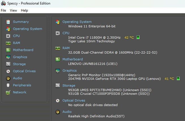185x121 pixels.
Task: Click the Storage drive icon in summary pane
Action: [x=58, y=86]
